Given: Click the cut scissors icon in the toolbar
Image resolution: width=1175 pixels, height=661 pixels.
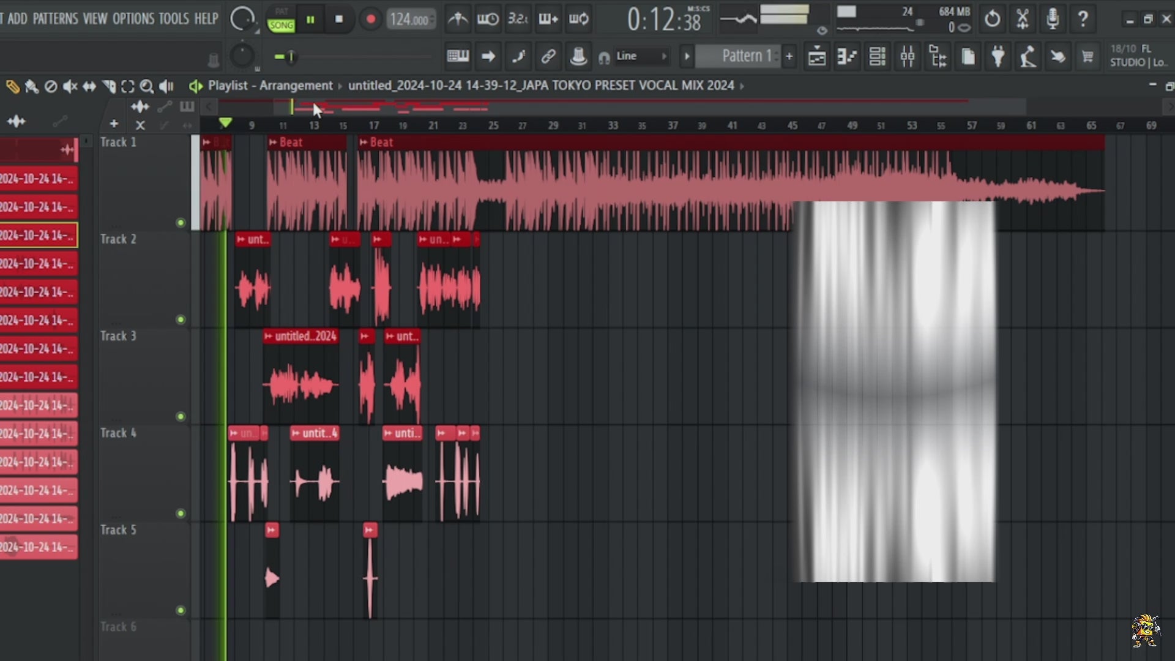Looking at the screenshot, I should pos(1023,19).
